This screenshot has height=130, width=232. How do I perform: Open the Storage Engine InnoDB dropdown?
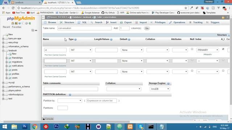point(159,89)
